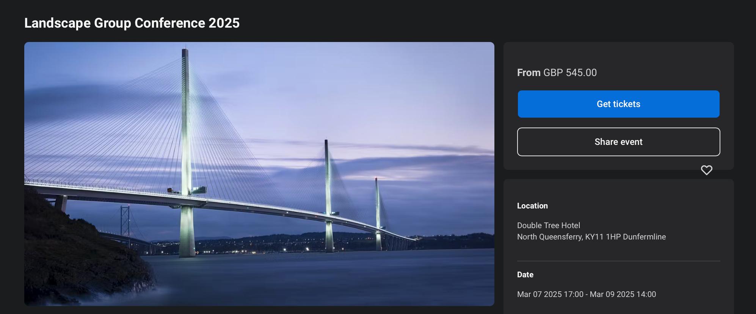
Task: Open the Share event dialog
Action: point(618,142)
